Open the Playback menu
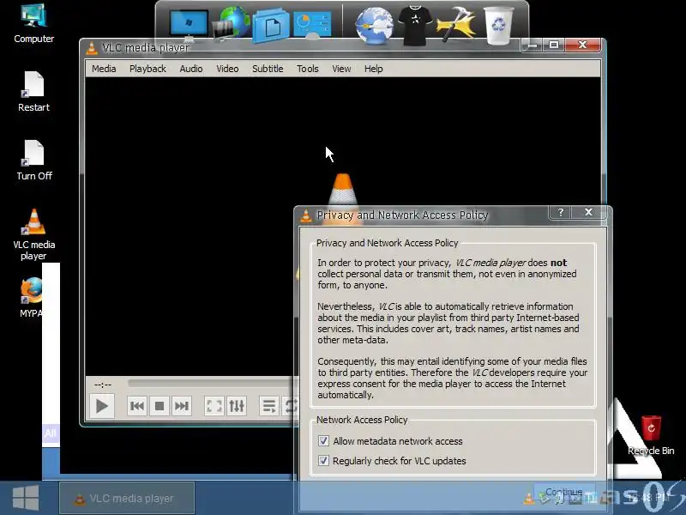Screen dimensions: 686x515 [x=147, y=69]
